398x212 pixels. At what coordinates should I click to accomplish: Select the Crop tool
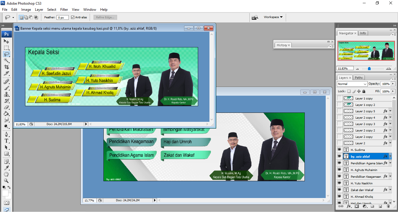tap(6, 67)
